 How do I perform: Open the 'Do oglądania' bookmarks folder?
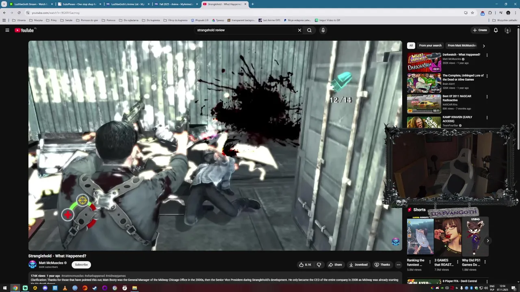(x=129, y=20)
